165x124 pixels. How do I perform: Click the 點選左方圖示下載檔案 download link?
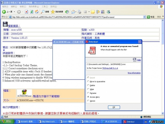pos(46,96)
